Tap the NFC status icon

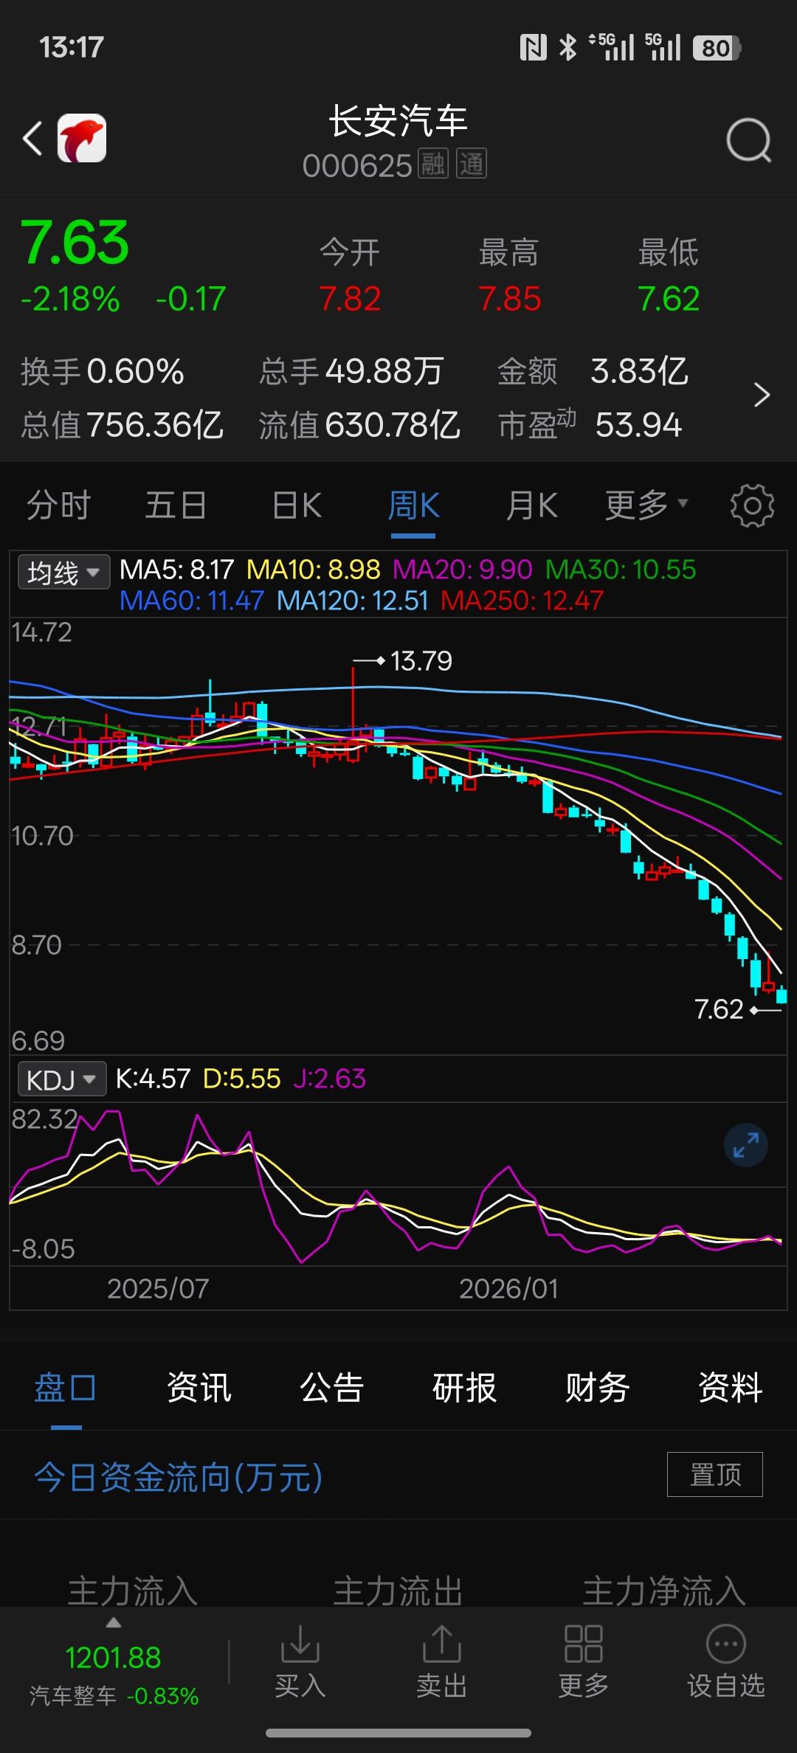(534, 48)
